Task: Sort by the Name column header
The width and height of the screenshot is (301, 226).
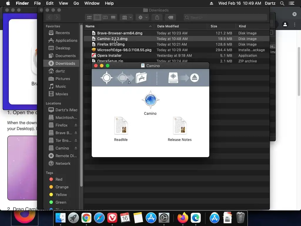Action: pyautogui.click(x=119, y=26)
